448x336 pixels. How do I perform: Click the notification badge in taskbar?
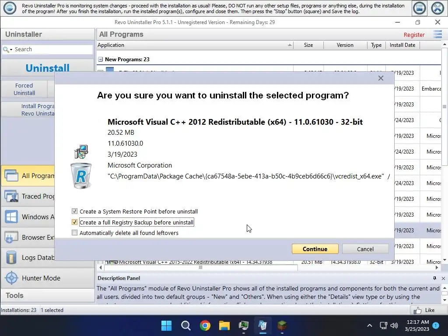pos(436,325)
